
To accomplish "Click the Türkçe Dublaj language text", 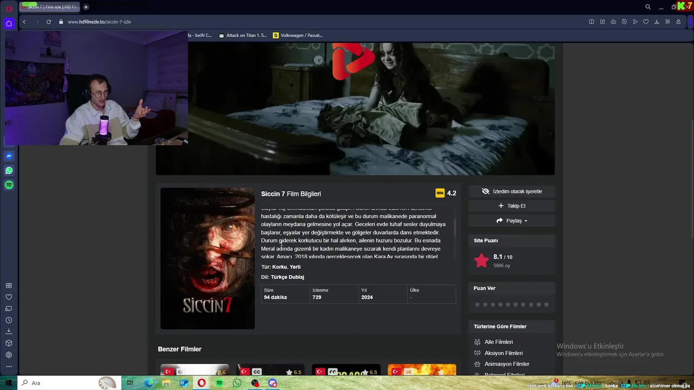I will tap(287, 277).
